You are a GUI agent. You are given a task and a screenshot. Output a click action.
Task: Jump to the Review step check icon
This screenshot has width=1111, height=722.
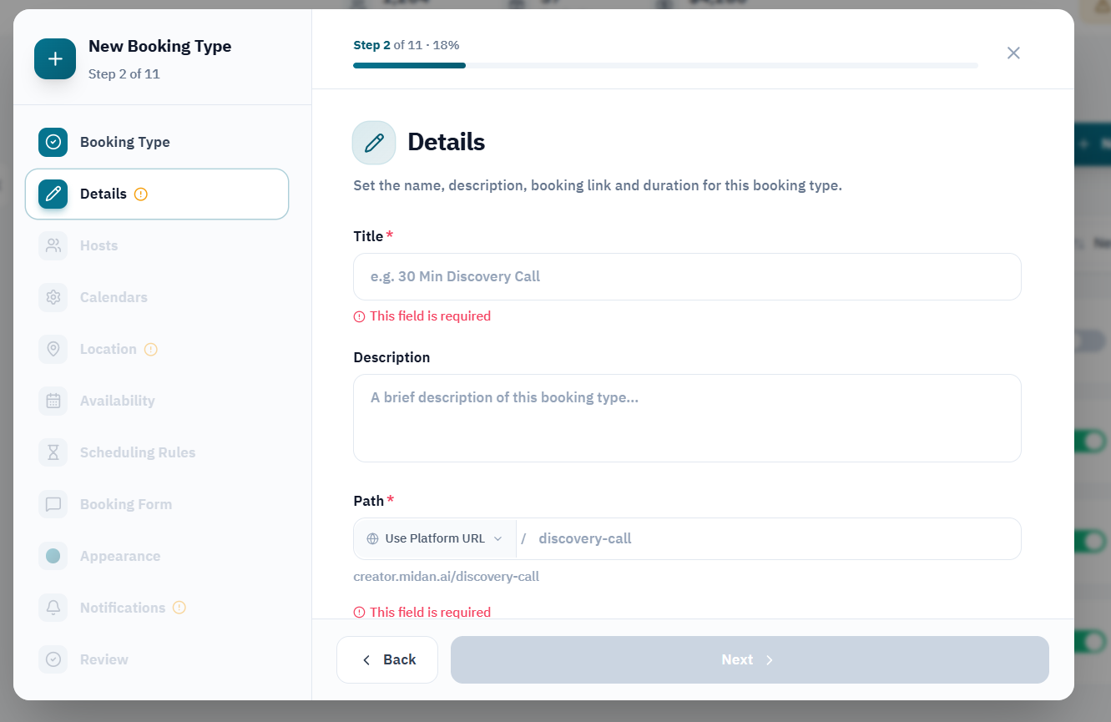(53, 659)
